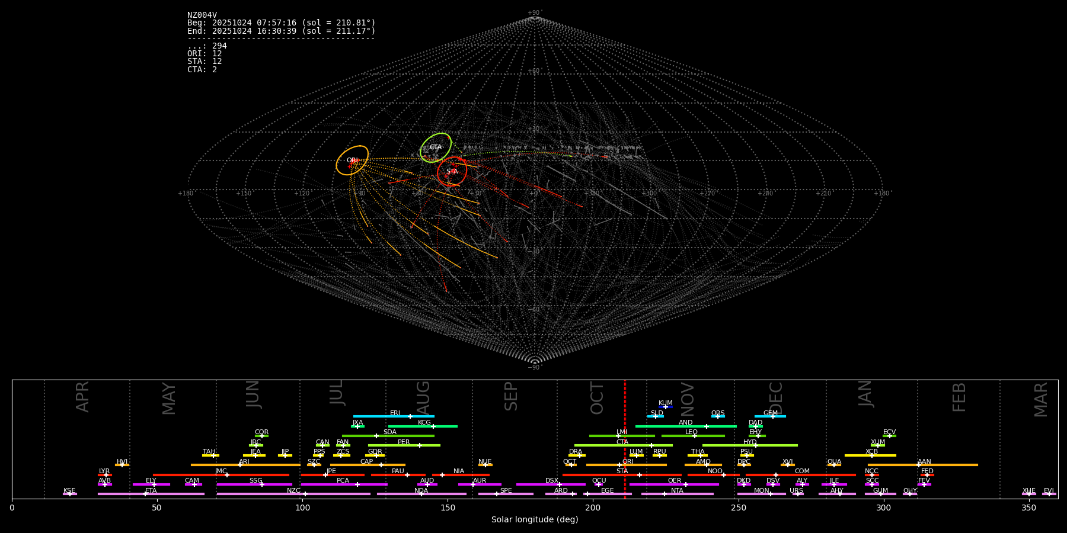Click the EVI label in timeline

(1049, 490)
